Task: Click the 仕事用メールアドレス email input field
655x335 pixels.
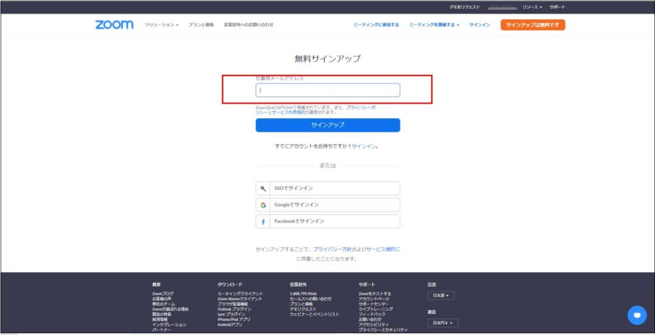Action: point(327,90)
